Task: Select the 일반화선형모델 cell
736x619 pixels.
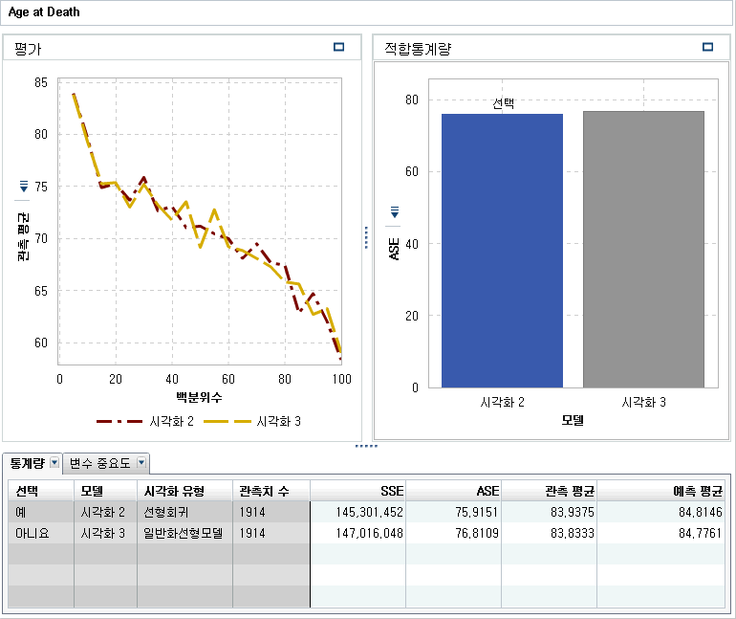Action: coord(184,533)
